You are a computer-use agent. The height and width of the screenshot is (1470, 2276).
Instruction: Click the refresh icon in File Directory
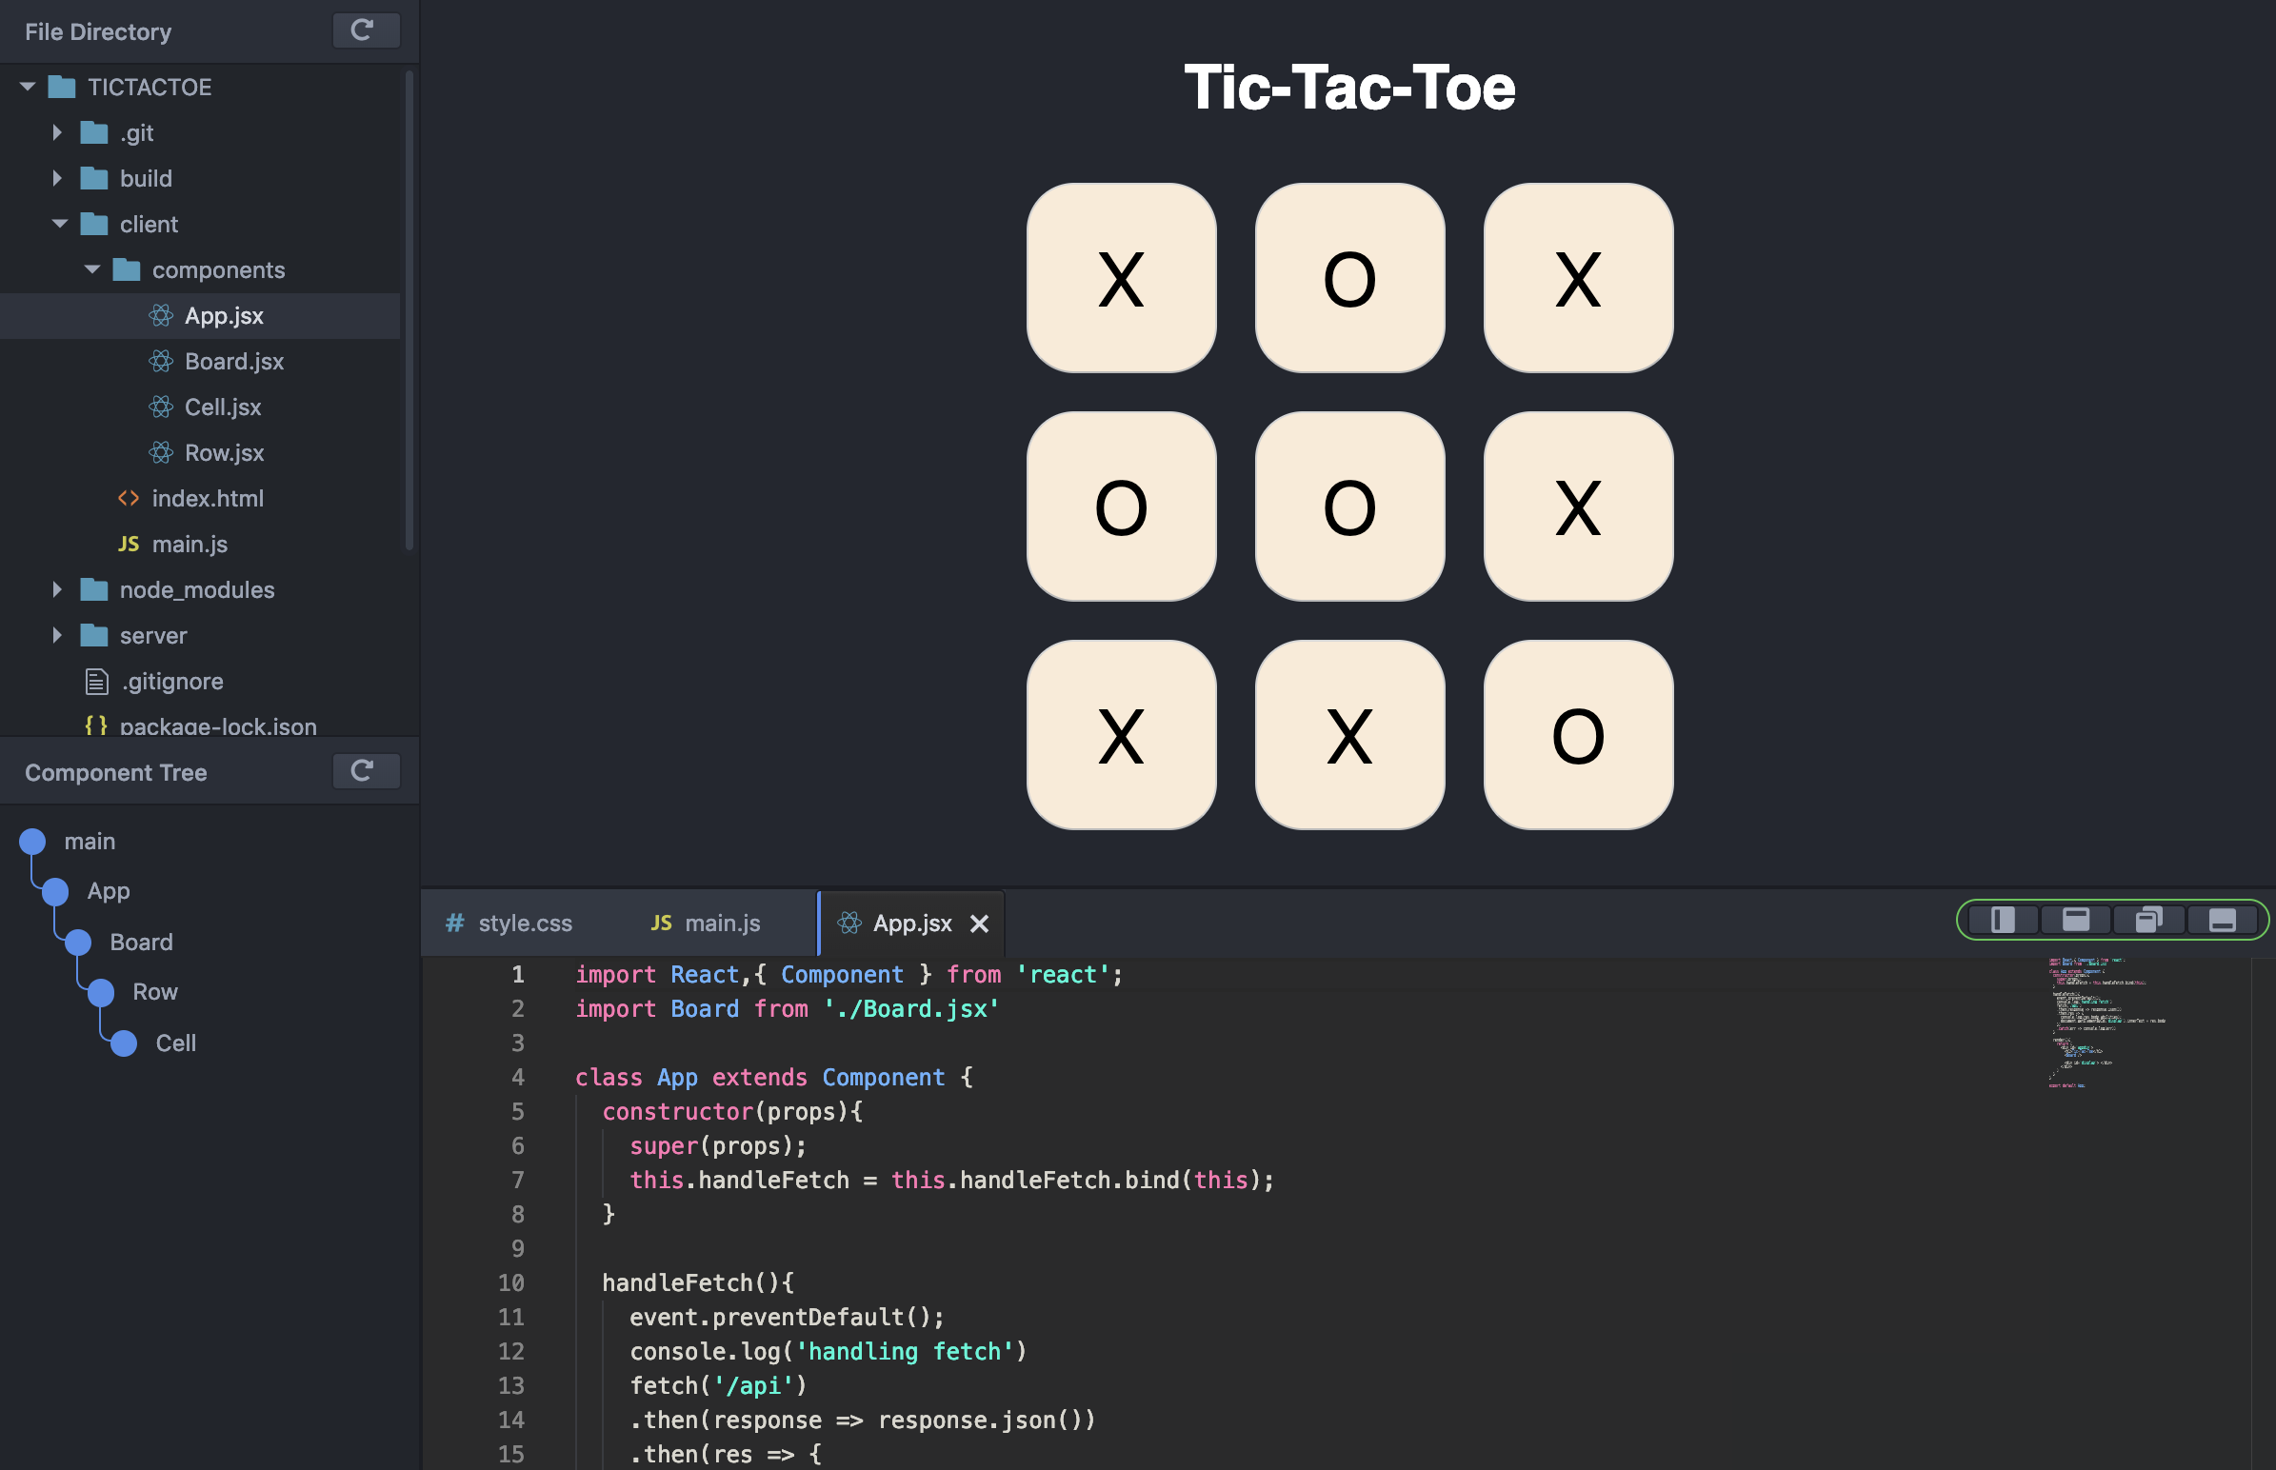(x=362, y=27)
